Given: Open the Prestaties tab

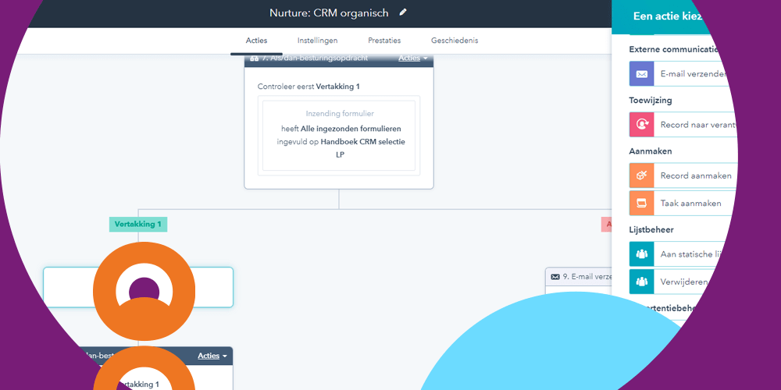Looking at the screenshot, I should [384, 41].
